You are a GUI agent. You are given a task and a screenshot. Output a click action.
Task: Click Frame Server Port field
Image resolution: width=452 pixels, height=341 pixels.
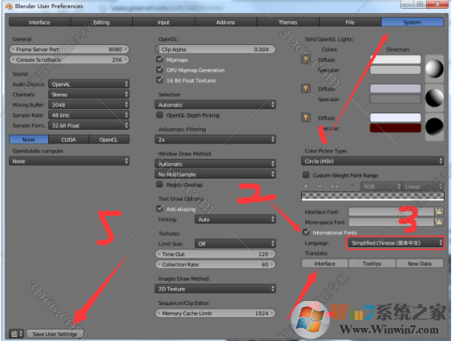click(69, 49)
